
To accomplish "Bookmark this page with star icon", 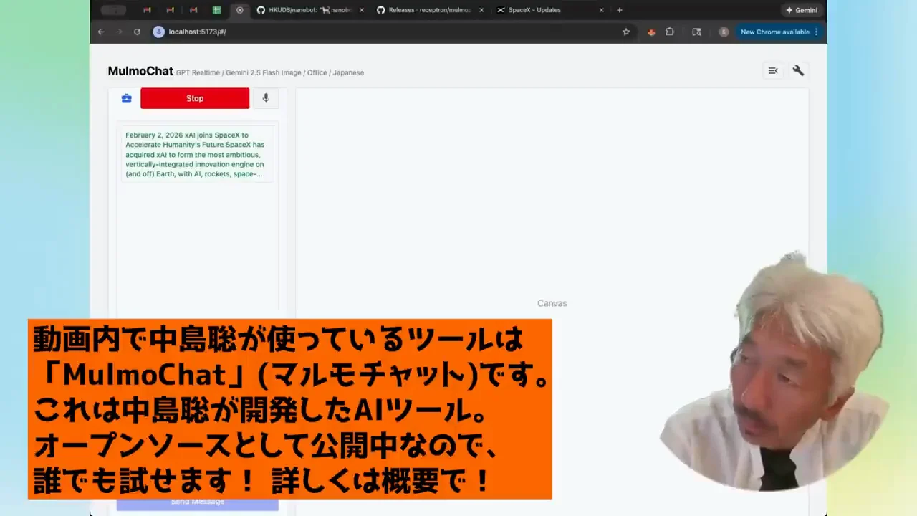I will point(626,32).
